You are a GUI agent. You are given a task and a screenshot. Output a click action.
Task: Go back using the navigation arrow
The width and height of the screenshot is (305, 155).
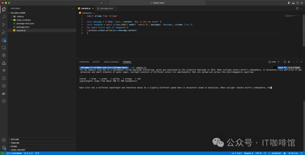[102, 3]
